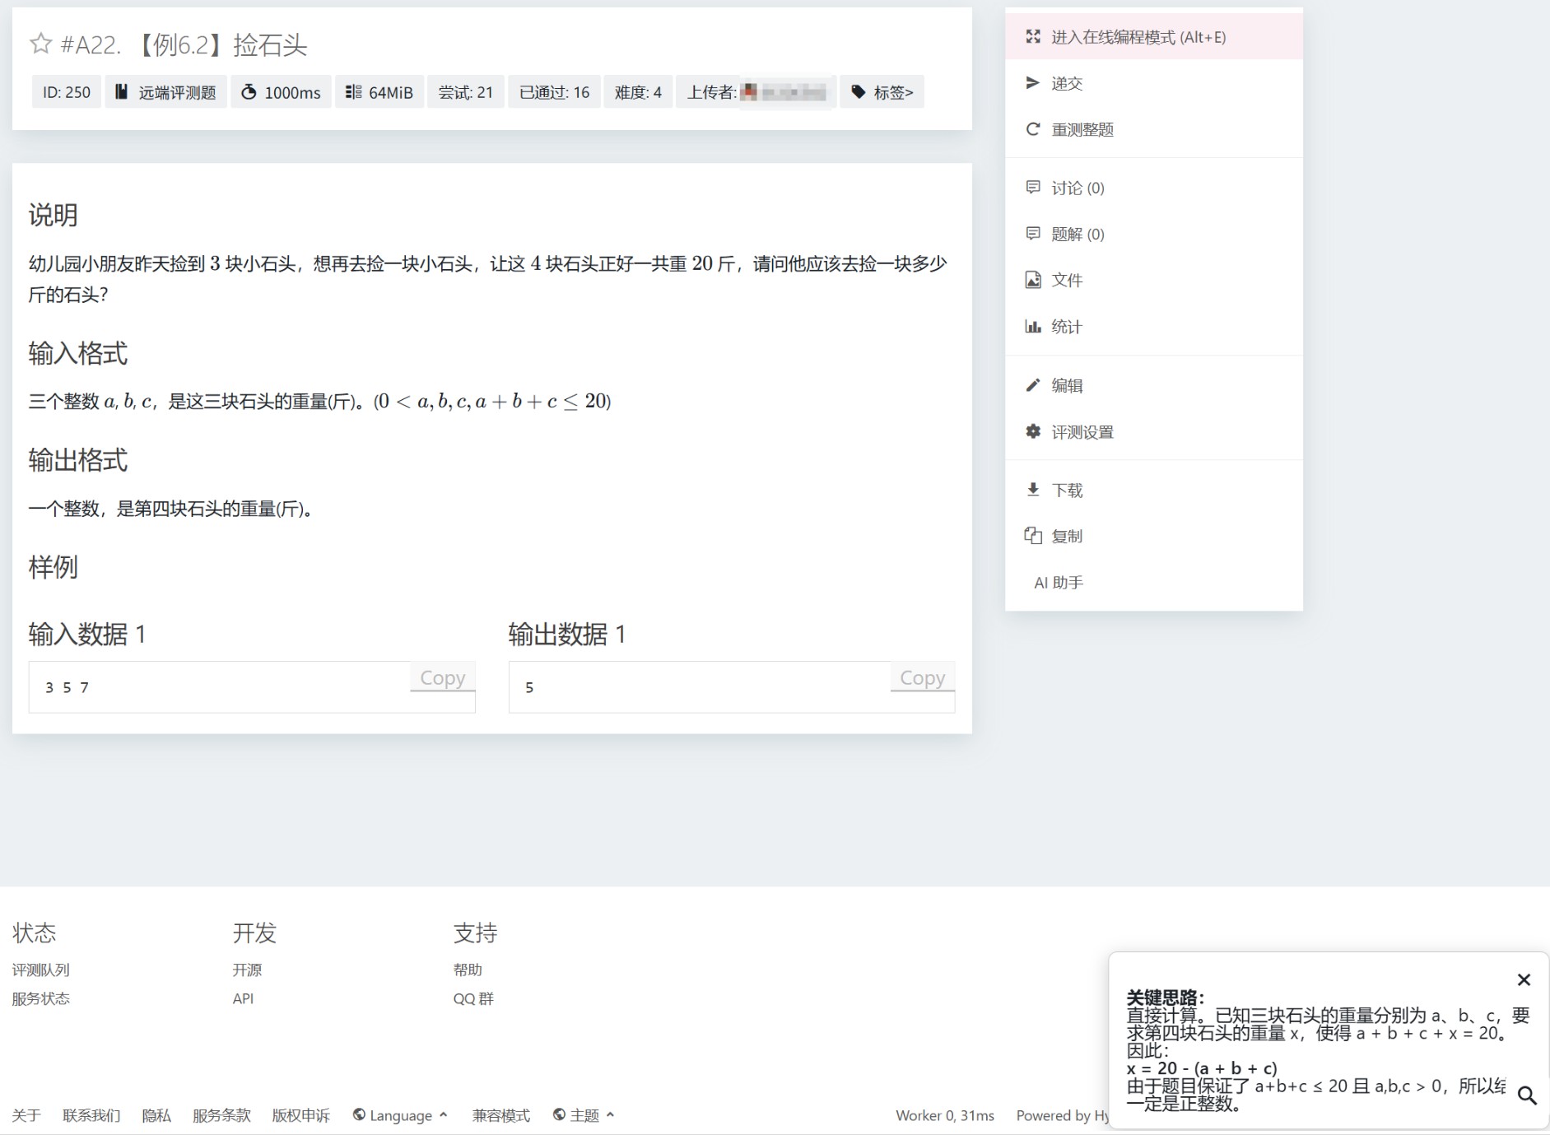Click the magnifier icon in AI popup
Viewport: 1550px width, 1135px height.
pyautogui.click(x=1527, y=1095)
